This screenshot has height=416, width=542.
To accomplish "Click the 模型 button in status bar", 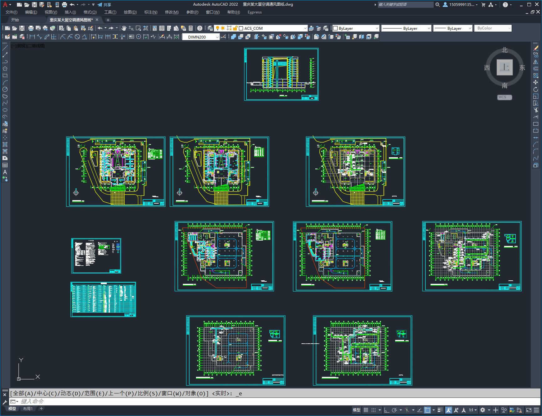I will [x=357, y=410].
